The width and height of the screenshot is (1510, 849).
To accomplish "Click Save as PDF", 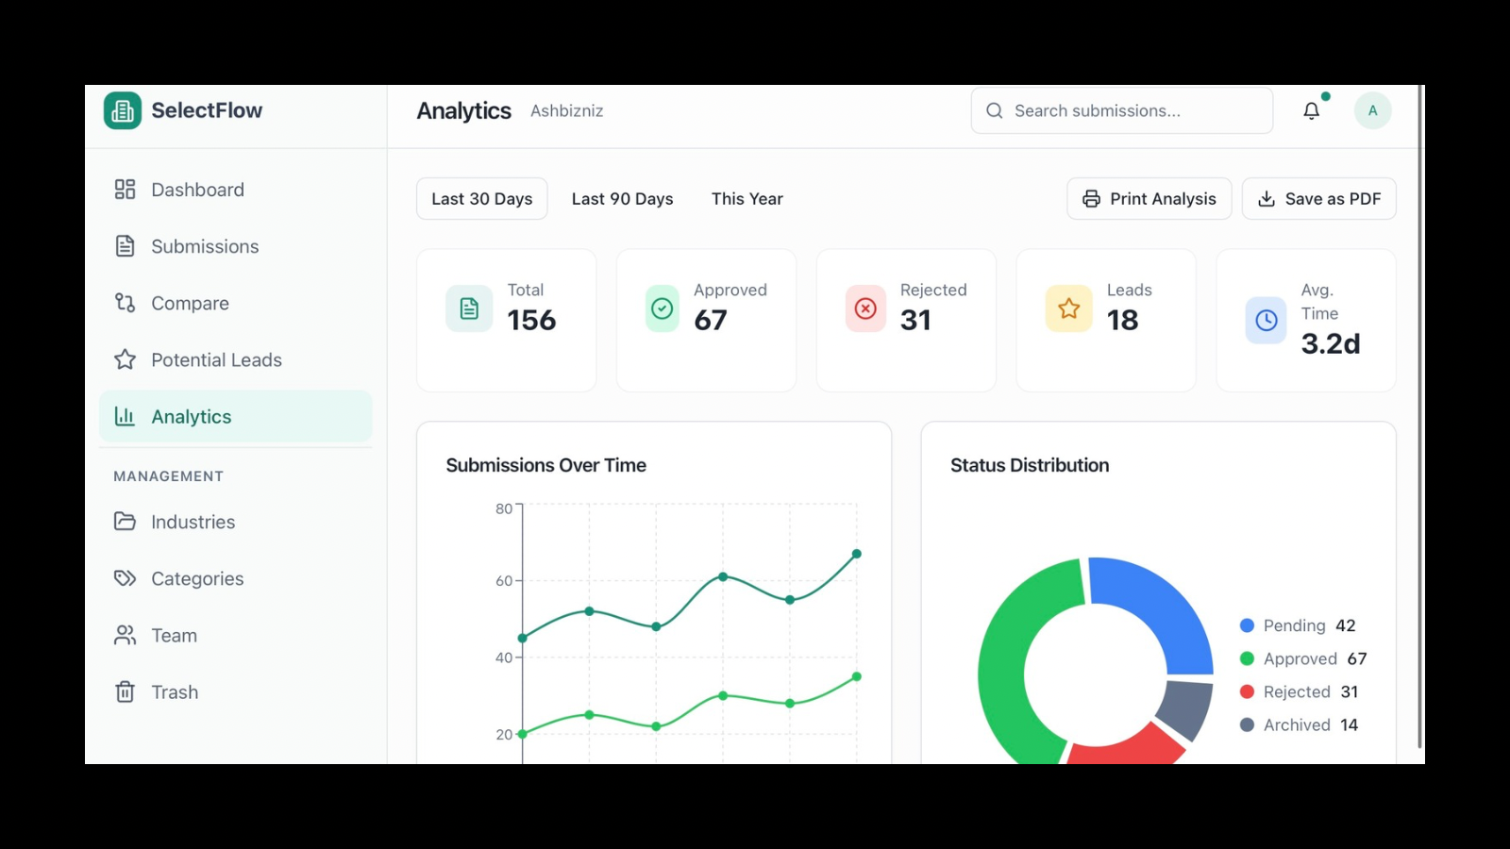I will (1318, 198).
